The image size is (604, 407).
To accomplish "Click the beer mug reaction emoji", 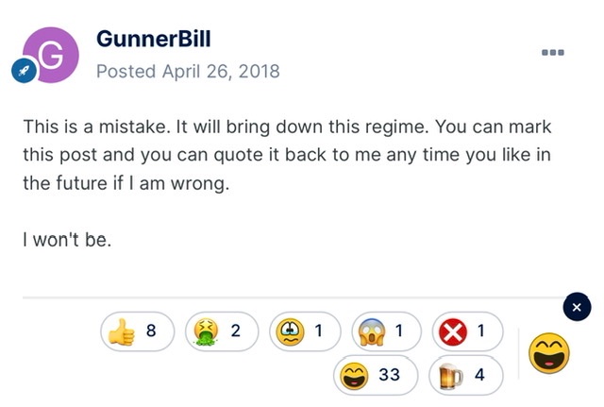I will pyautogui.click(x=450, y=376).
